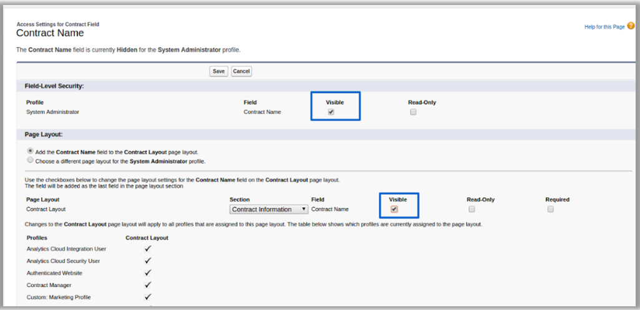Click the Contract Manager checkmark icon
Screen dimensions: 640x310
pos(148,285)
